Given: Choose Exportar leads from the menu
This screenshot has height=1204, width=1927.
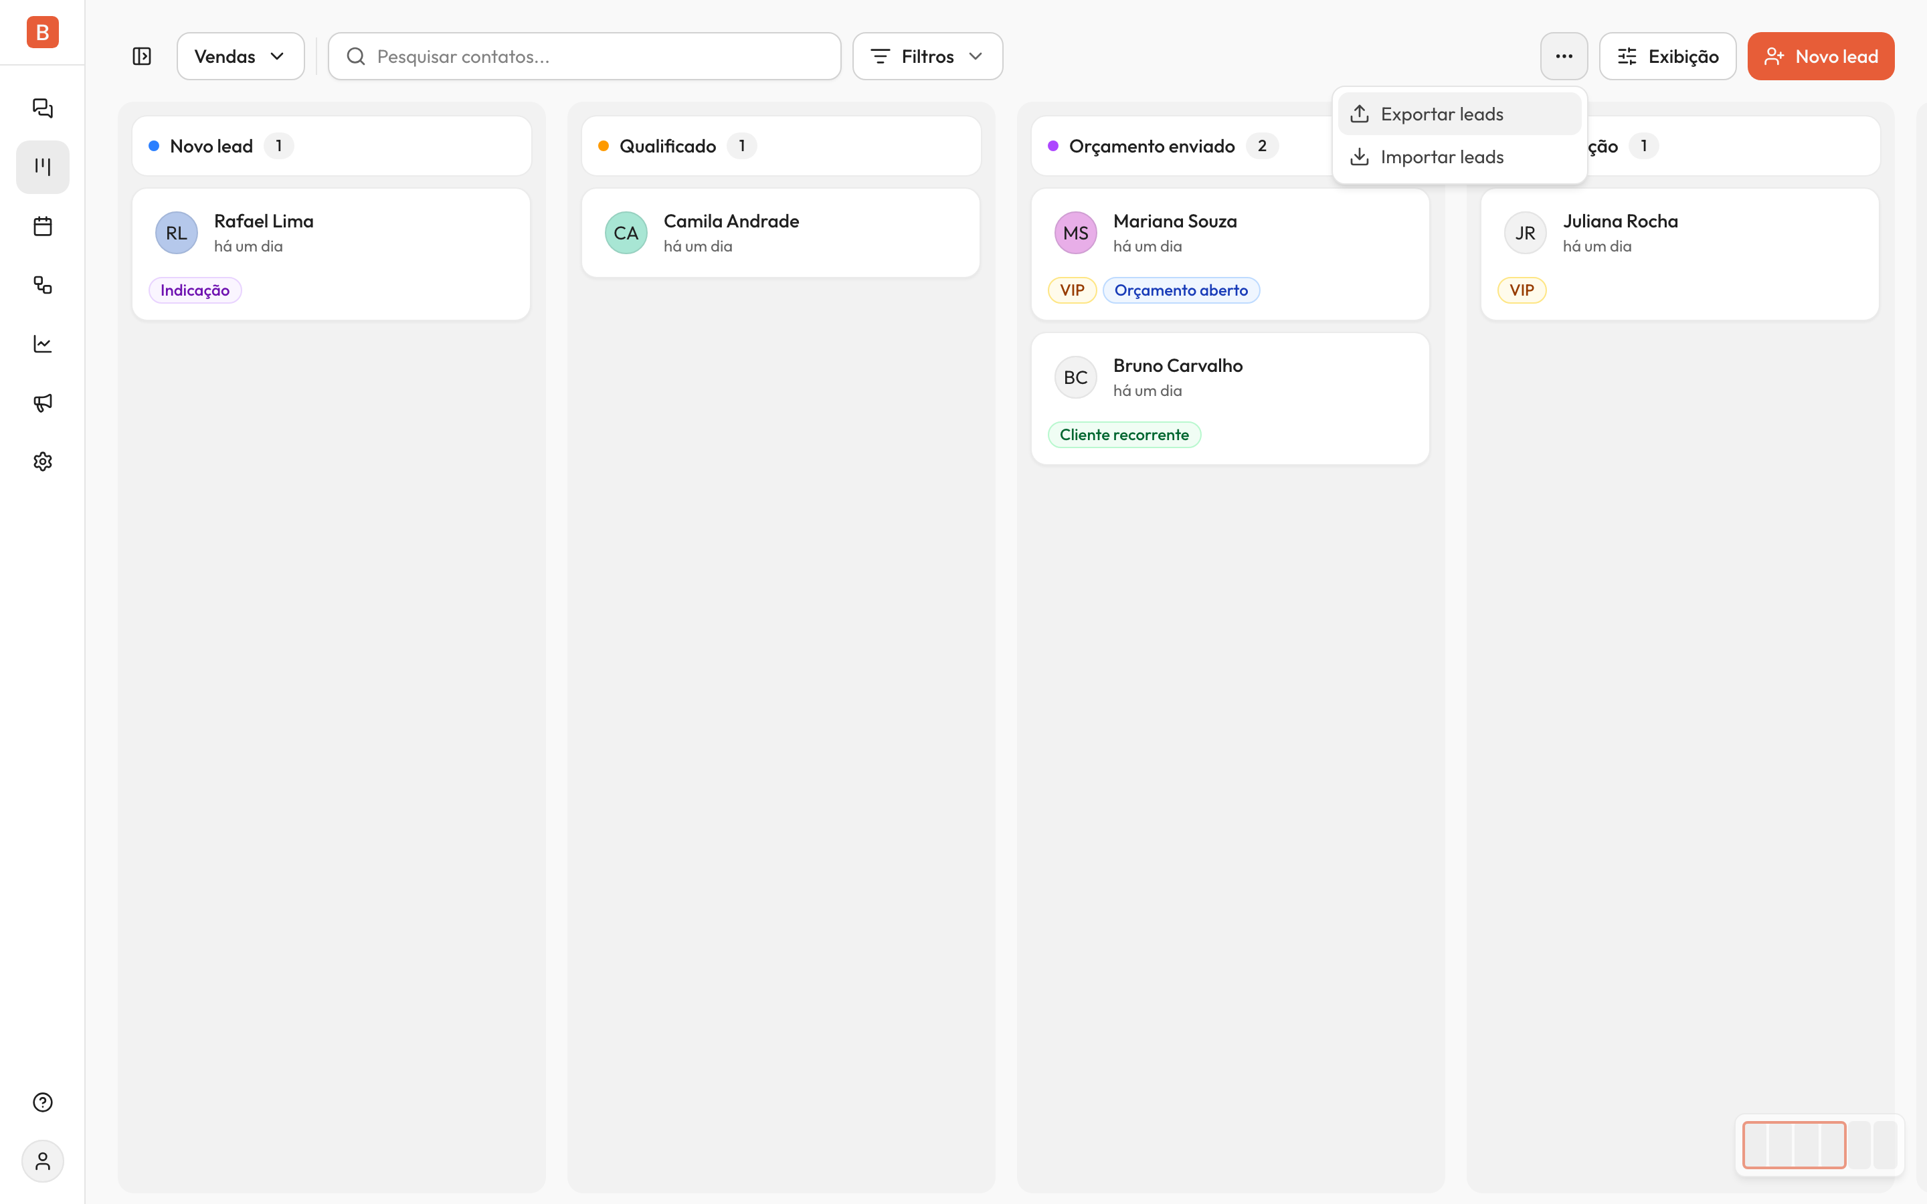Looking at the screenshot, I should coord(1459,114).
